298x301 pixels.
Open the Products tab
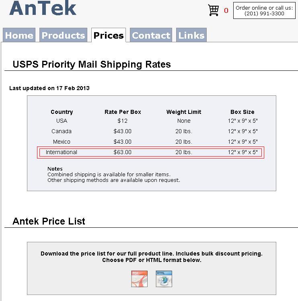coord(63,35)
